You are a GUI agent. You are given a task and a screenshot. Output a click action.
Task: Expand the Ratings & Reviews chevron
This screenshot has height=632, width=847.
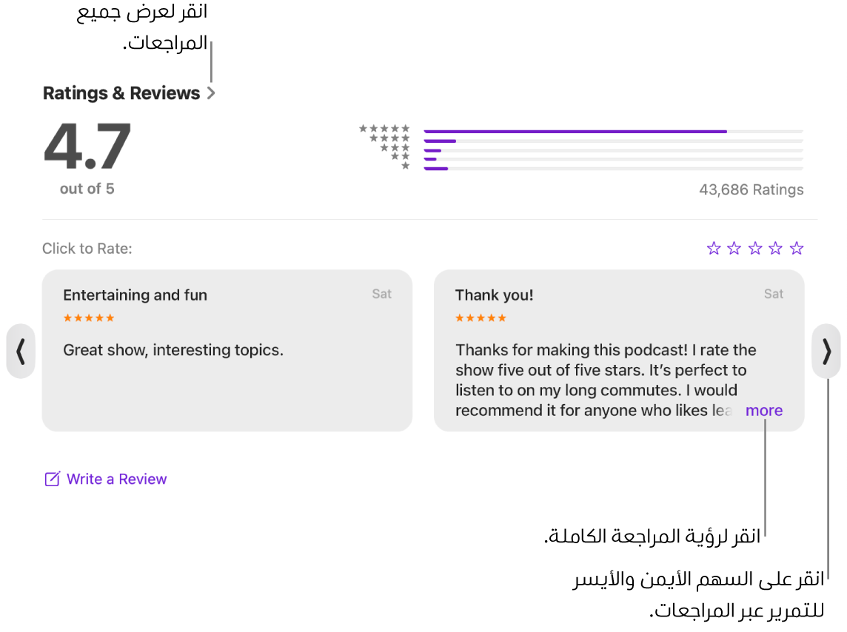[211, 93]
